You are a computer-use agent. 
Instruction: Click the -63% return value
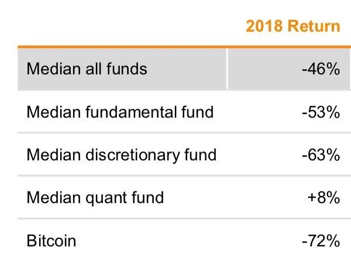(321, 154)
